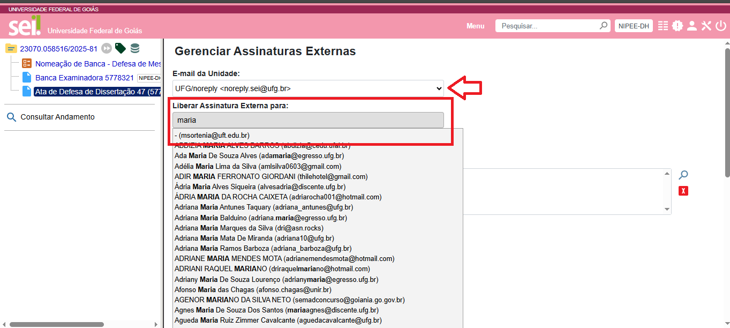Open the user profile icon
The height and width of the screenshot is (328, 730).
[692, 26]
